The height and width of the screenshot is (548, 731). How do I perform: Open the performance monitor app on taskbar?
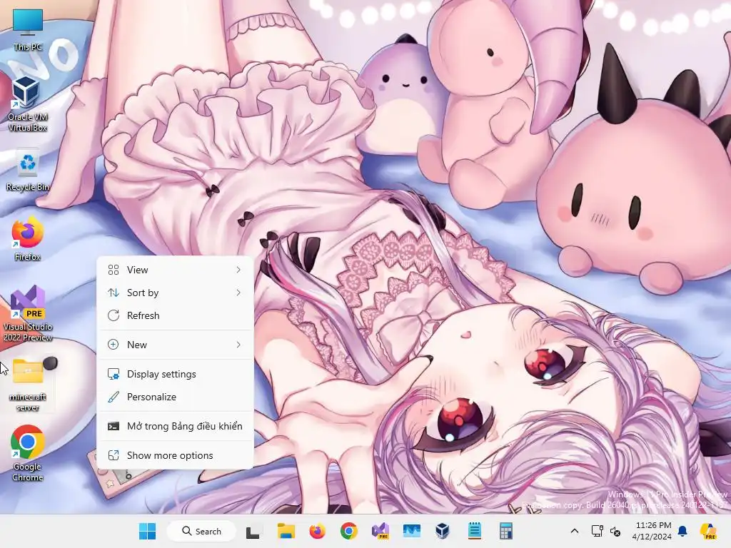pyautogui.click(x=412, y=531)
